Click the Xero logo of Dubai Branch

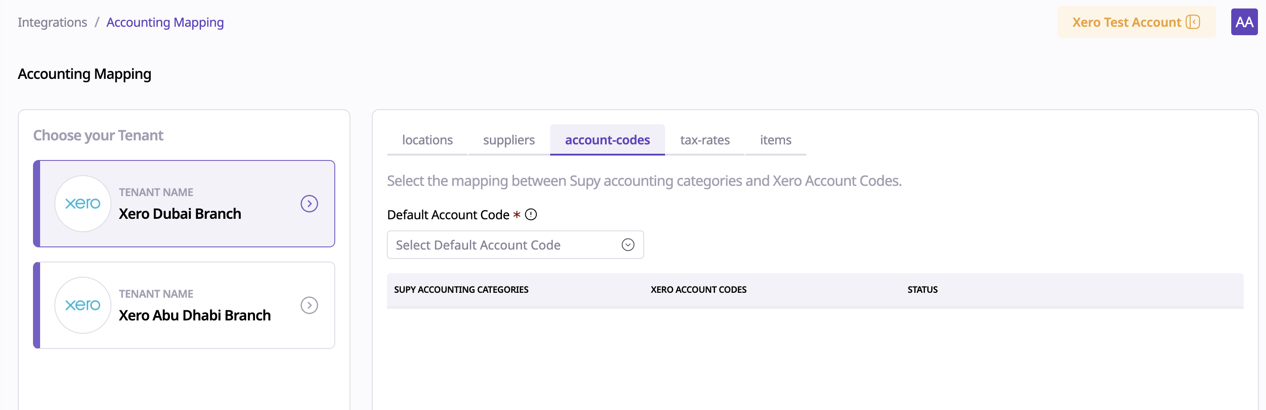[82, 204]
